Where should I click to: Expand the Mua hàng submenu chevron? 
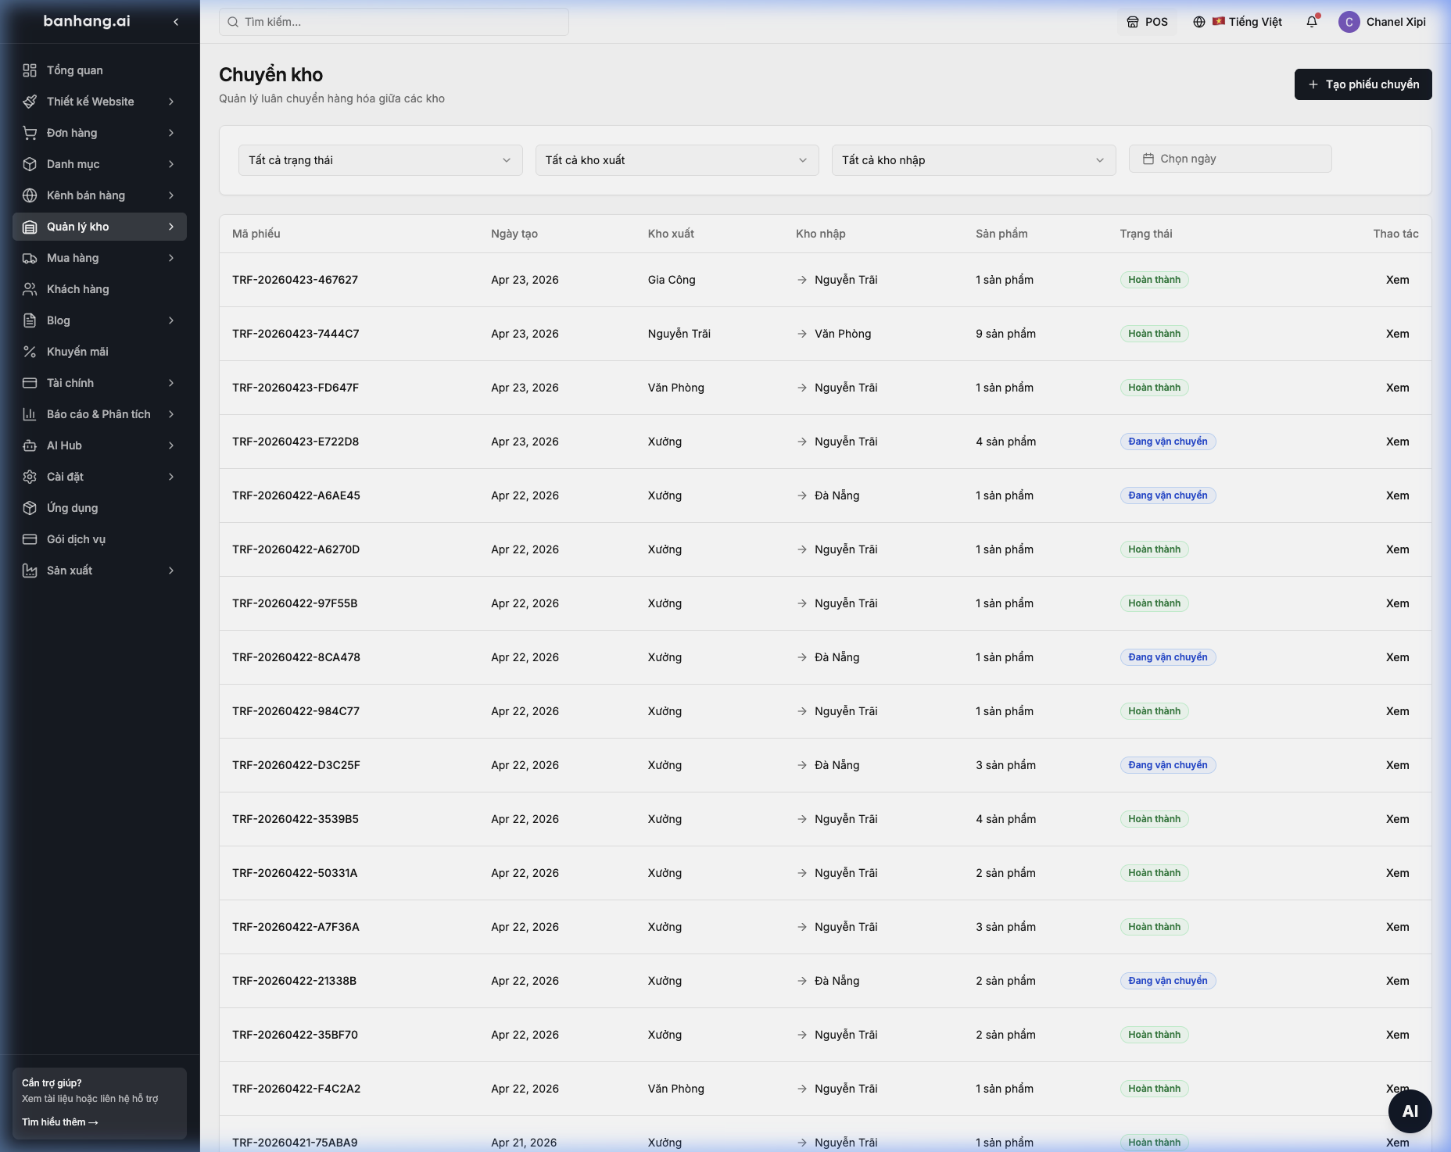point(171,258)
